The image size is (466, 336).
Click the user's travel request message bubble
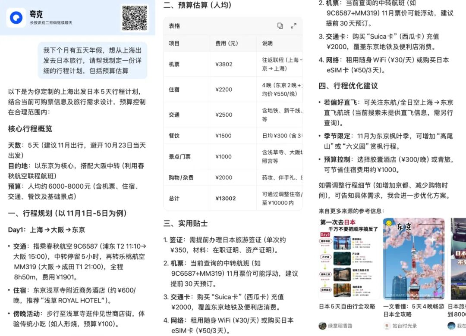click(92, 60)
